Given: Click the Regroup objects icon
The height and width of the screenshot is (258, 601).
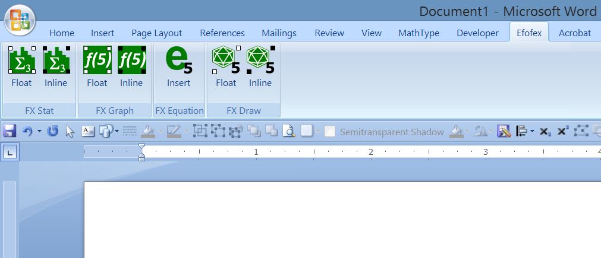Looking at the screenshot, I should point(236,132).
